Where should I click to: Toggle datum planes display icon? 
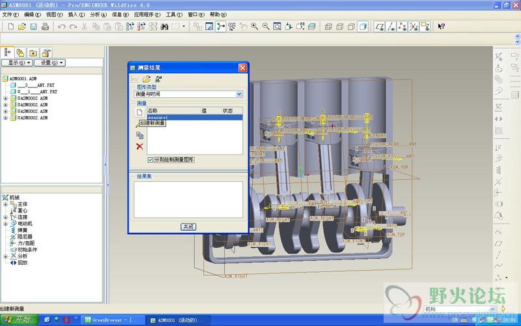click(x=380, y=26)
